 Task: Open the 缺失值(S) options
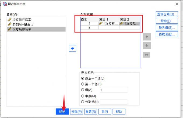tap(167, 28)
